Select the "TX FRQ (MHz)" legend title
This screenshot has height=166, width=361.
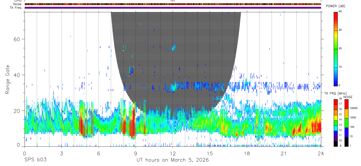pos(335,93)
